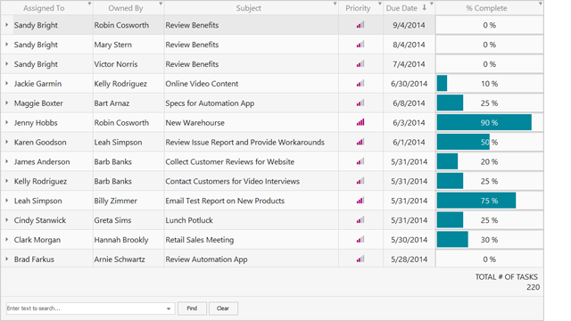Click priority icon in Review Issue Report row
The image size is (571, 321).
(360, 142)
